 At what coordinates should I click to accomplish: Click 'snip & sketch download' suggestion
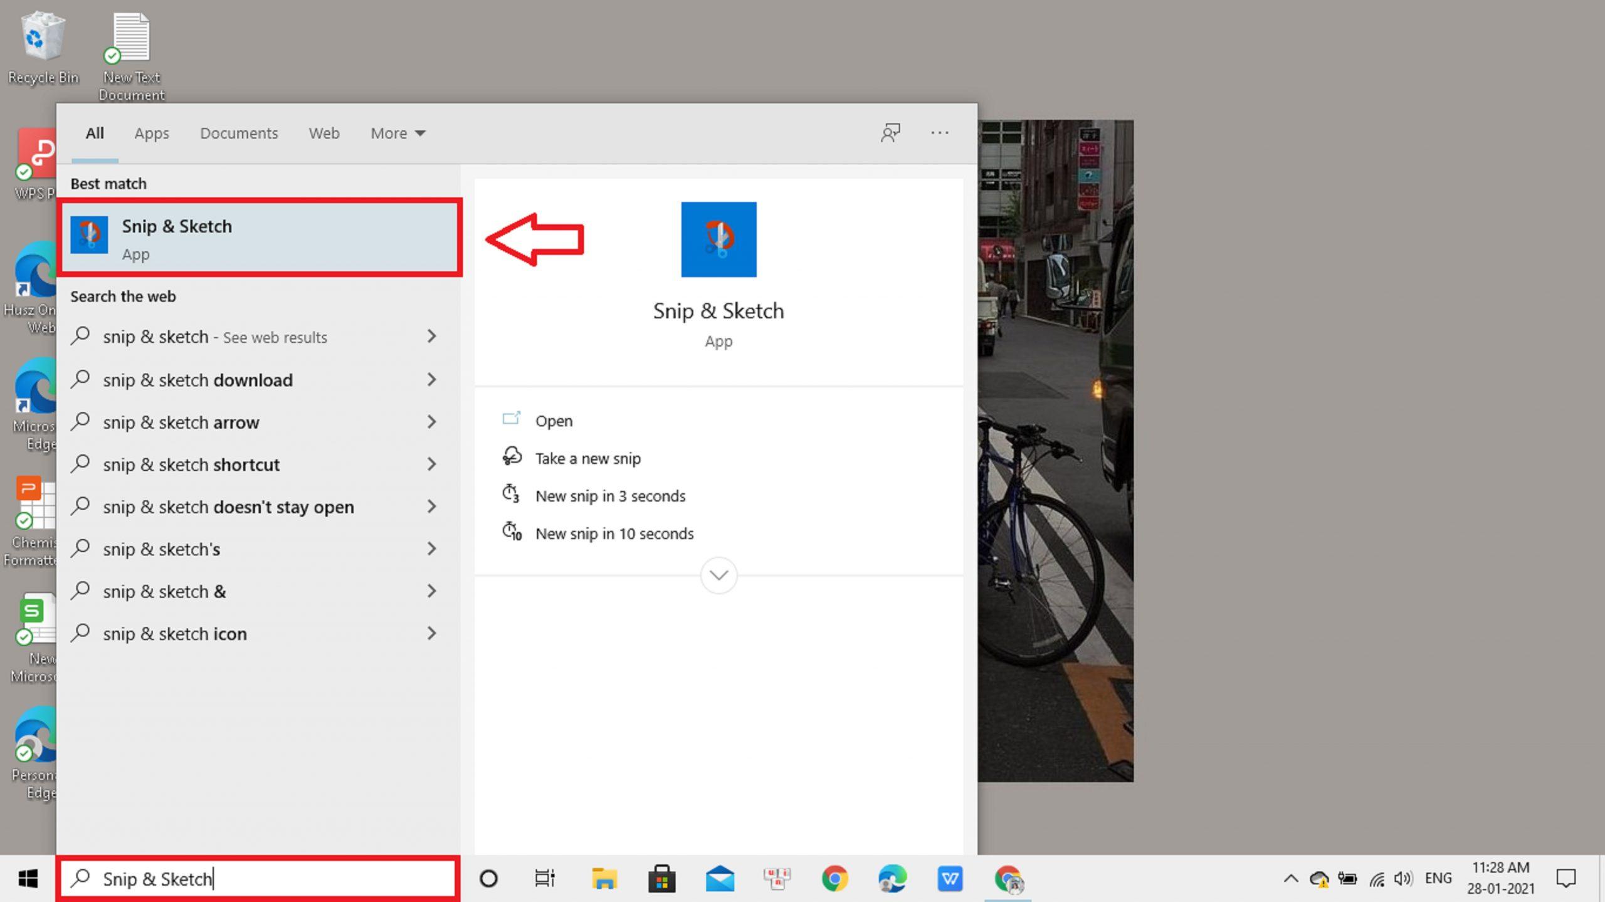pyautogui.click(x=197, y=380)
